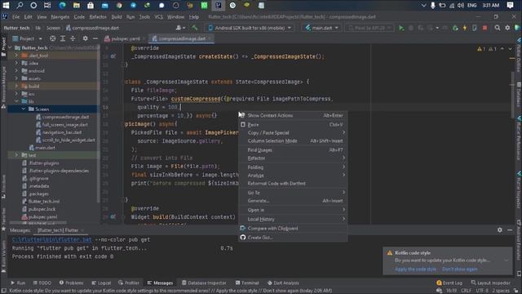Click Don't show again link
The height and width of the screenshot is (294, 522).
(460, 269)
